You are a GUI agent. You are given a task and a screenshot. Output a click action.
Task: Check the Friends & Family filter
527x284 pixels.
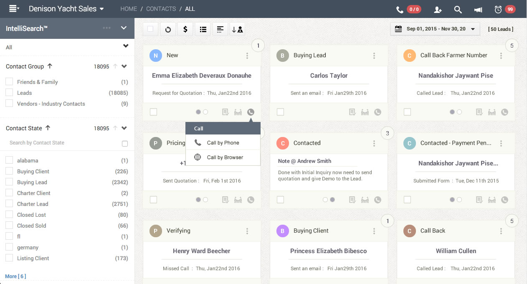(x=9, y=82)
